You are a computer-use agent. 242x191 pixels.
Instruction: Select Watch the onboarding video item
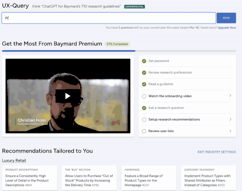pyautogui.click(x=187, y=96)
